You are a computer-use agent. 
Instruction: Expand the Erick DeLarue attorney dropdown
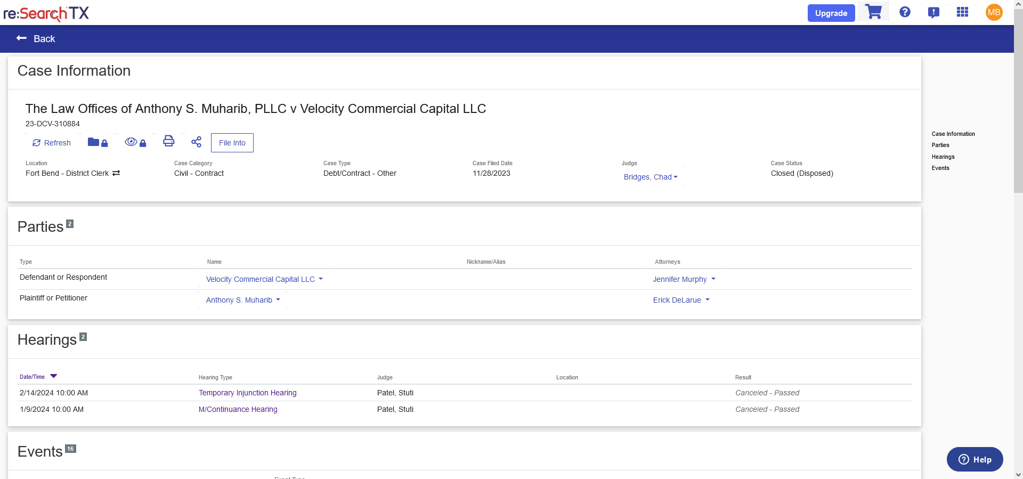pos(681,300)
